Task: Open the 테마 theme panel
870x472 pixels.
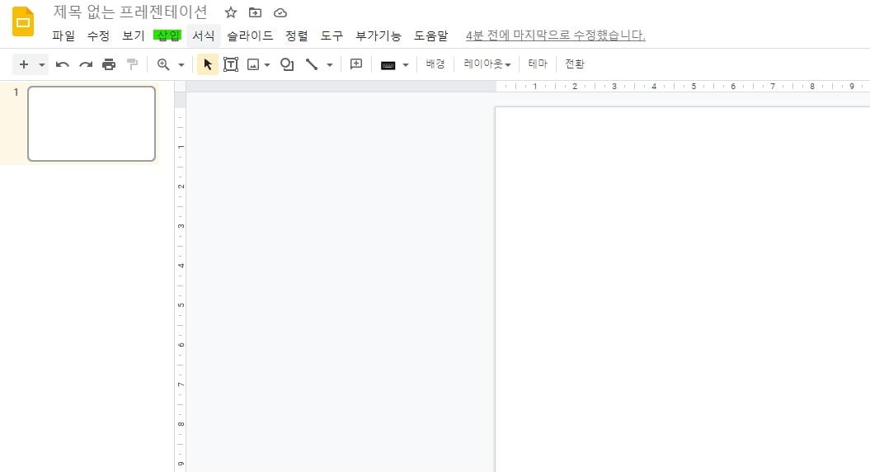Action: [x=538, y=64]
